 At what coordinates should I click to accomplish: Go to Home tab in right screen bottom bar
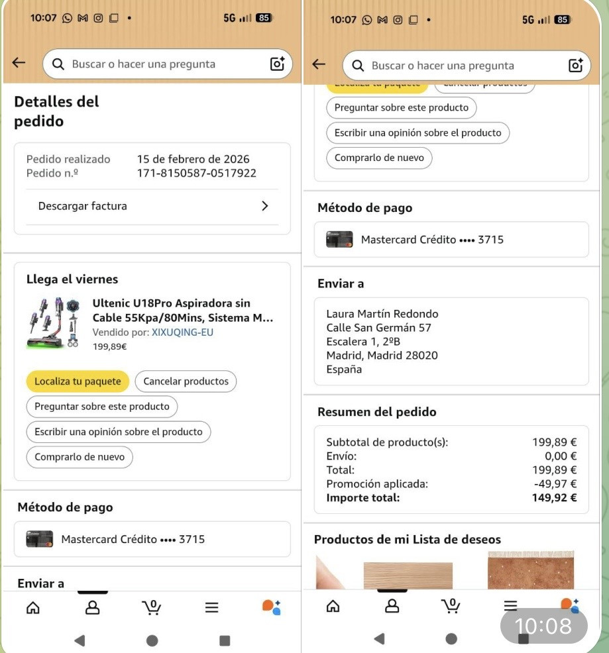[x=333, y=606]
